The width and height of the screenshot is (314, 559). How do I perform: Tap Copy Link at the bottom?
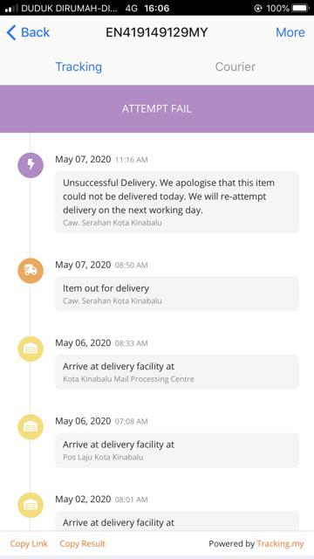click(29, 543)
